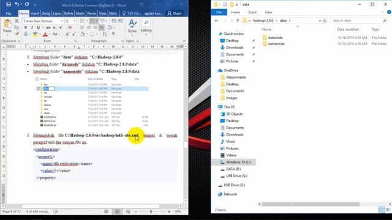Sort by the Date modified column
The width and height of the screenshot is (392, 220).
(348, 29)
